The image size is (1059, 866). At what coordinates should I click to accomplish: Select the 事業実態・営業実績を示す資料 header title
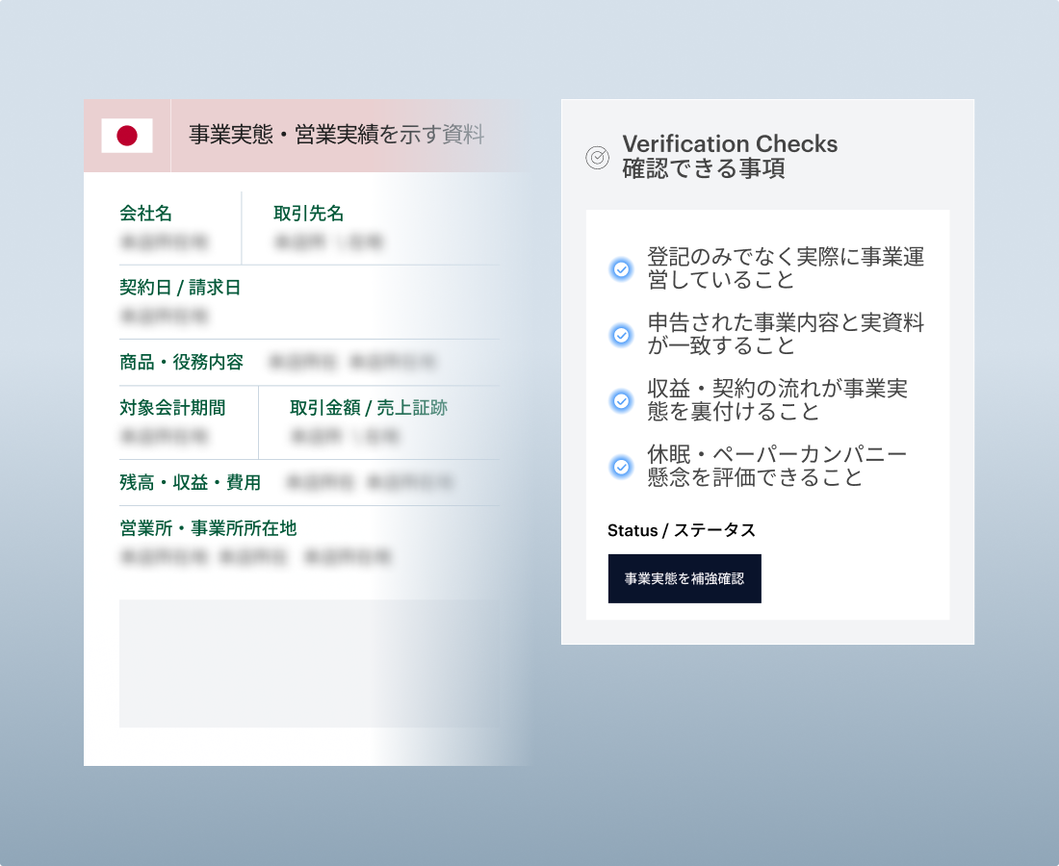[336, 135]
